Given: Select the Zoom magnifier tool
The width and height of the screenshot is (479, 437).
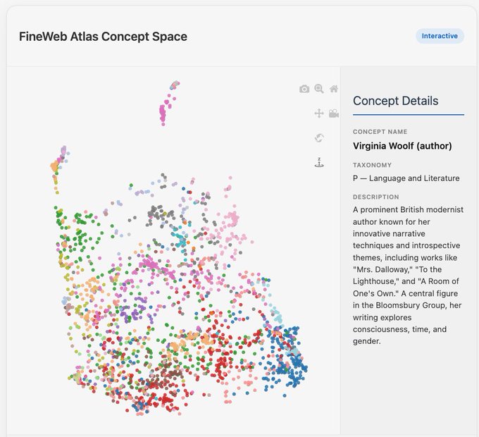Looking at the screenshot, I should (319, 89).
